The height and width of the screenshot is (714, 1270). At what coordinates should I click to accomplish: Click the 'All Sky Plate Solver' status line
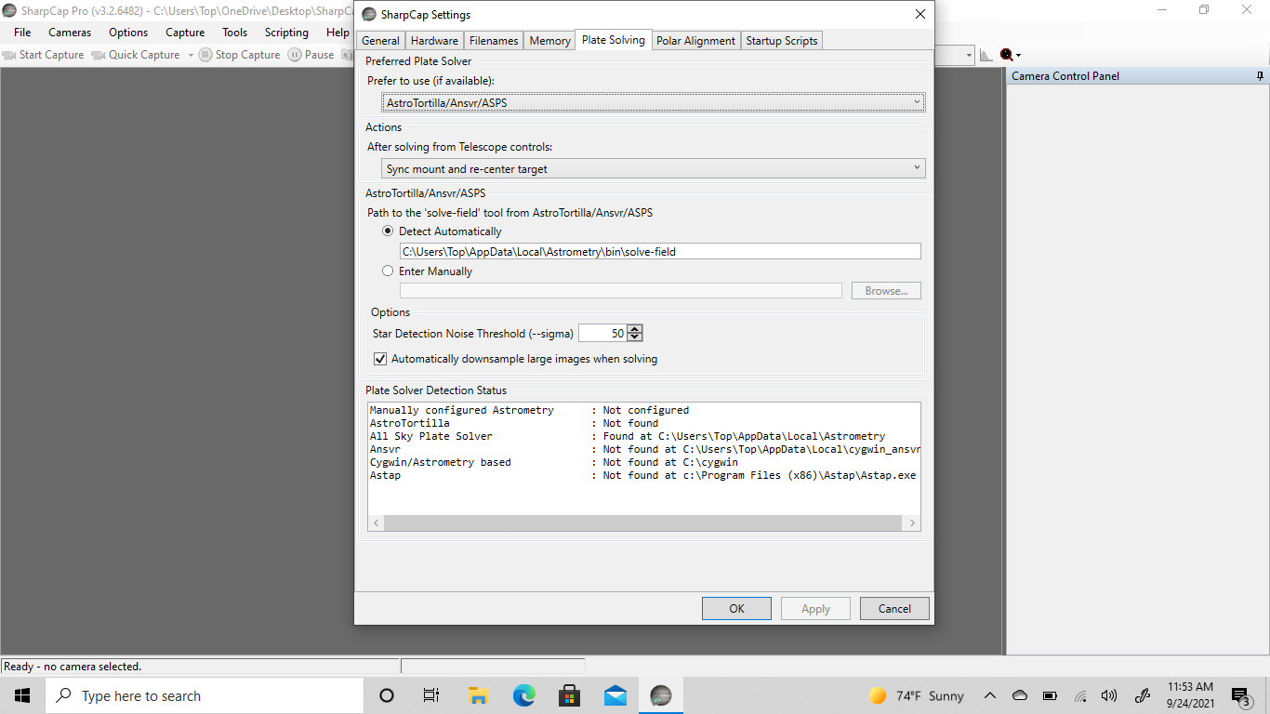click(628, 436)
